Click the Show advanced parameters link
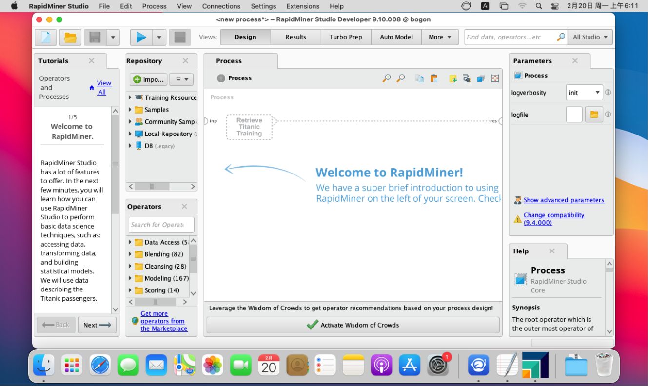 point(564,200)
